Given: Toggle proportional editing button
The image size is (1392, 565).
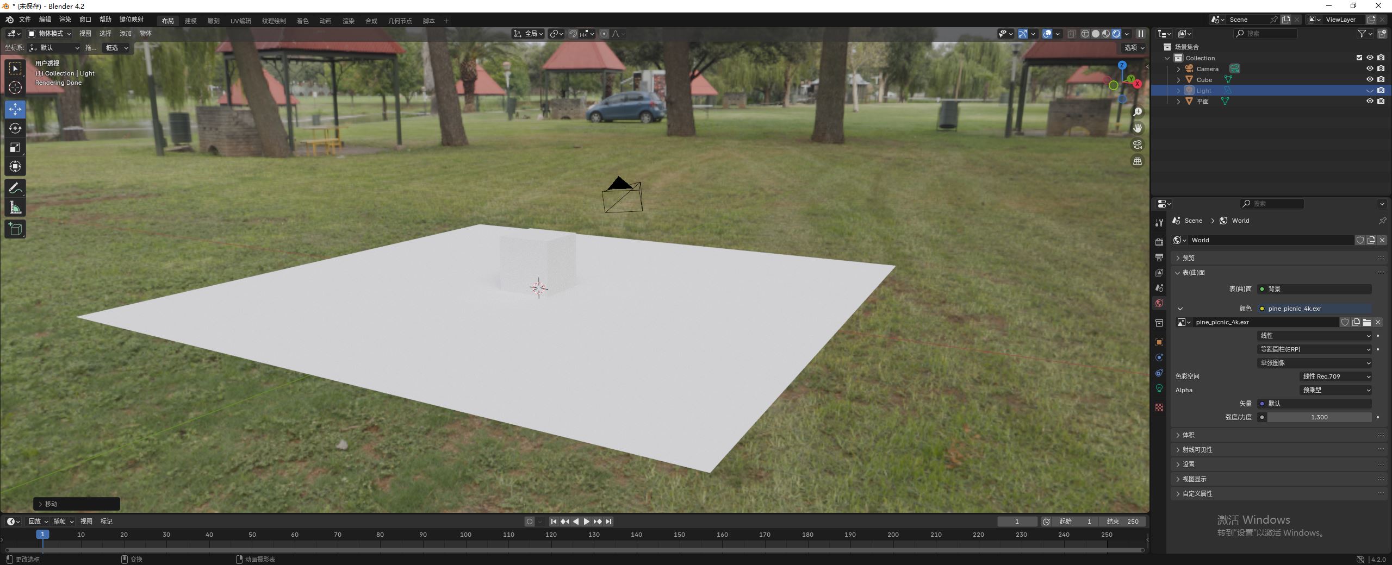Looking at the screenshot, I should (604, 34).
